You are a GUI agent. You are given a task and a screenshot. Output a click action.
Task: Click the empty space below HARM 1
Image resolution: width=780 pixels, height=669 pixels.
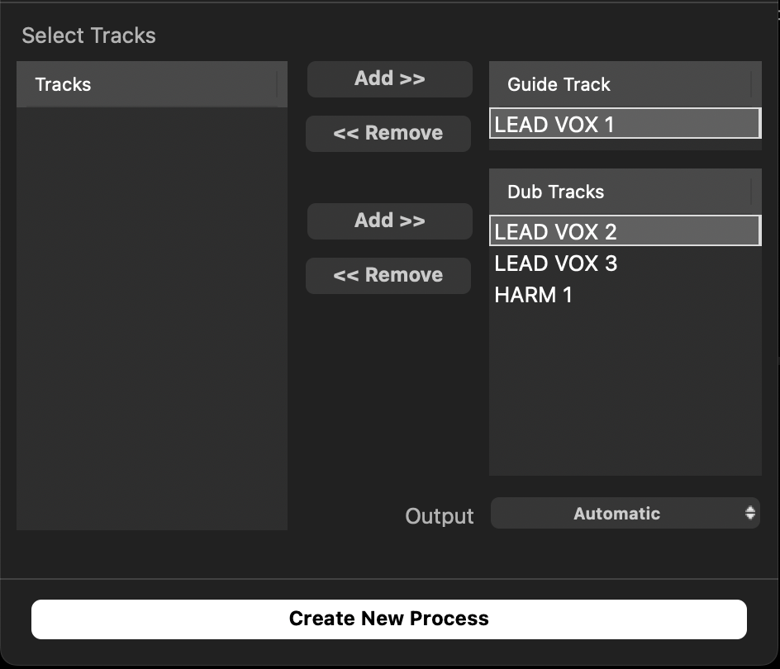624,388
